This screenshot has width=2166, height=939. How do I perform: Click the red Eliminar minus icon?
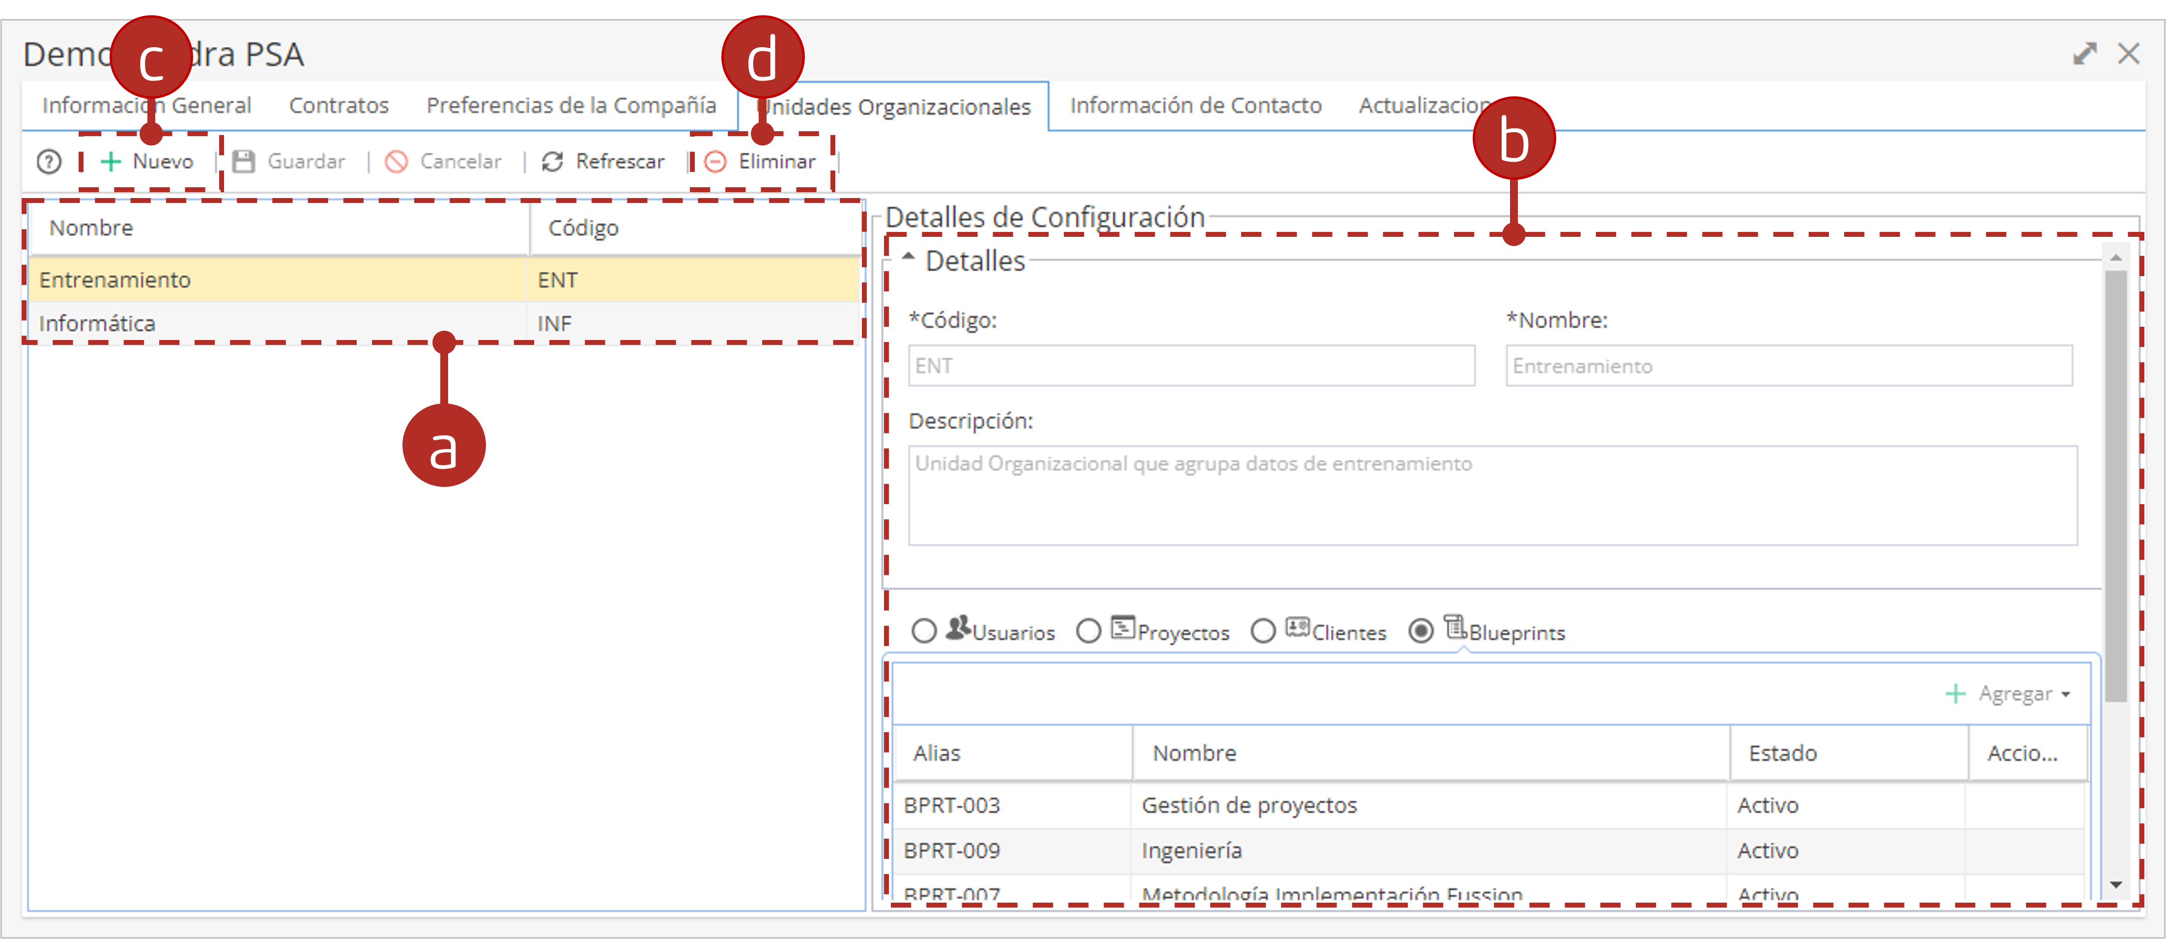coord(715,161)
